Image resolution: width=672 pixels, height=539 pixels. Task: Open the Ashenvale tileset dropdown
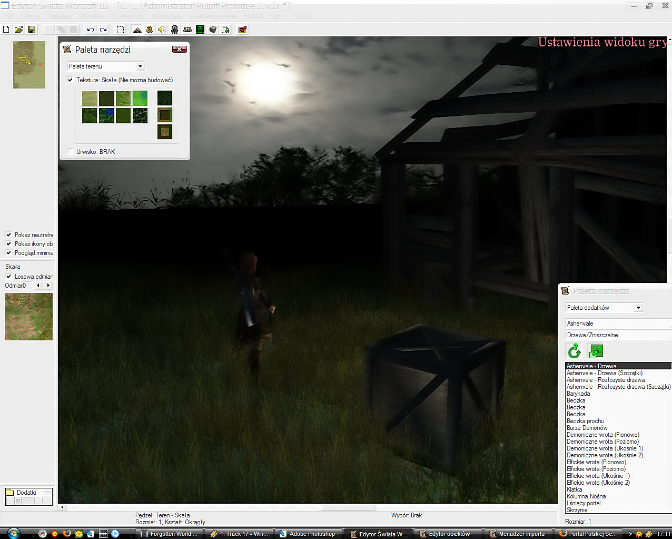pyautogui.click(x=618, y=324)
